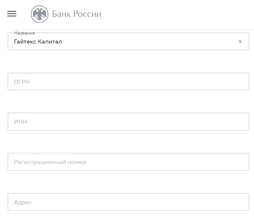Select the ИНН input field

[x=128, y=122]
